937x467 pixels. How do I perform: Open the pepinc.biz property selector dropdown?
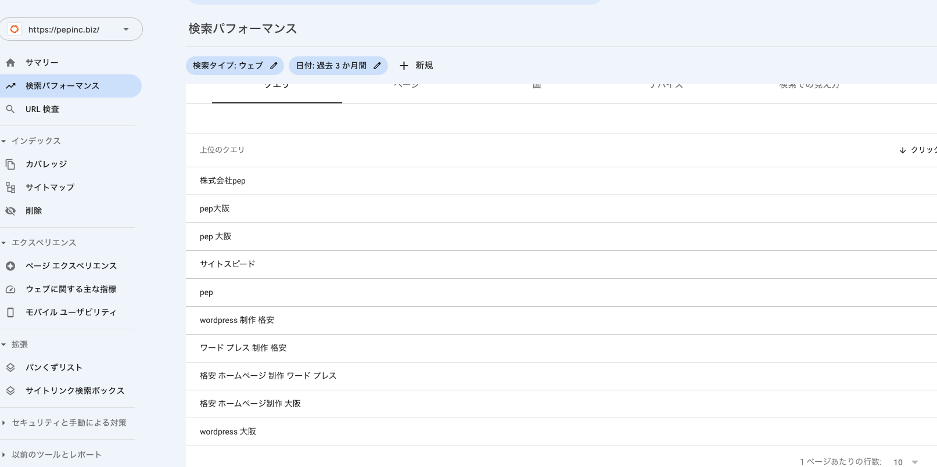(x=70, y=29)
